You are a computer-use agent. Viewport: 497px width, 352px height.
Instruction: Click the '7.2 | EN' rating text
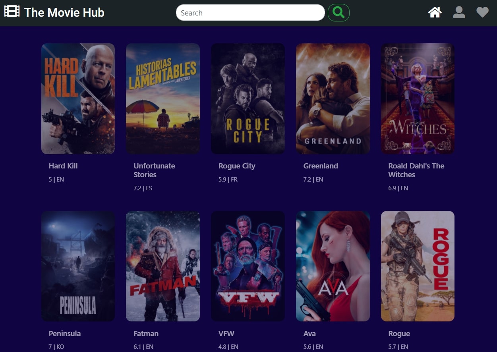(x=313, y=180)
